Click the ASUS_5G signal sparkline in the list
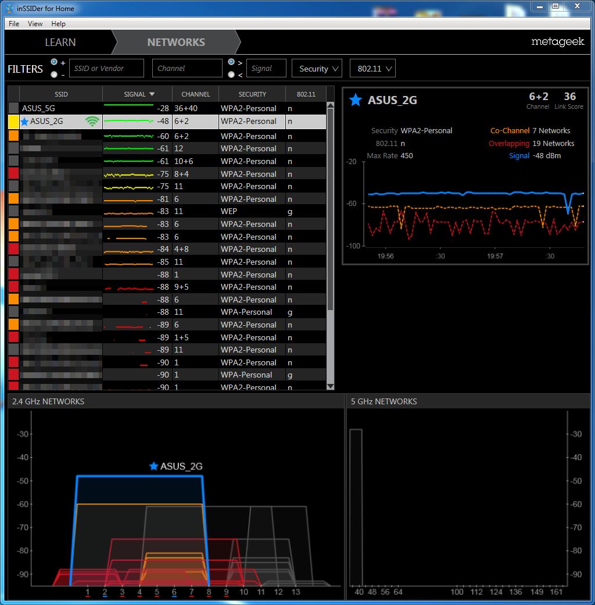 point(129,105)
